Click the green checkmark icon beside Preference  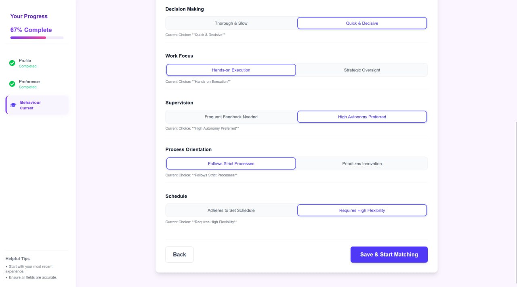(12, 84)
